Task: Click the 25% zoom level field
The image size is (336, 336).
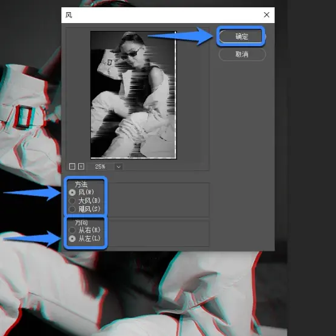Action: 100,167
